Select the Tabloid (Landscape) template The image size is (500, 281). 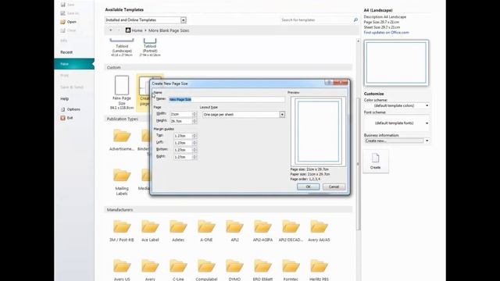(122, 48)
